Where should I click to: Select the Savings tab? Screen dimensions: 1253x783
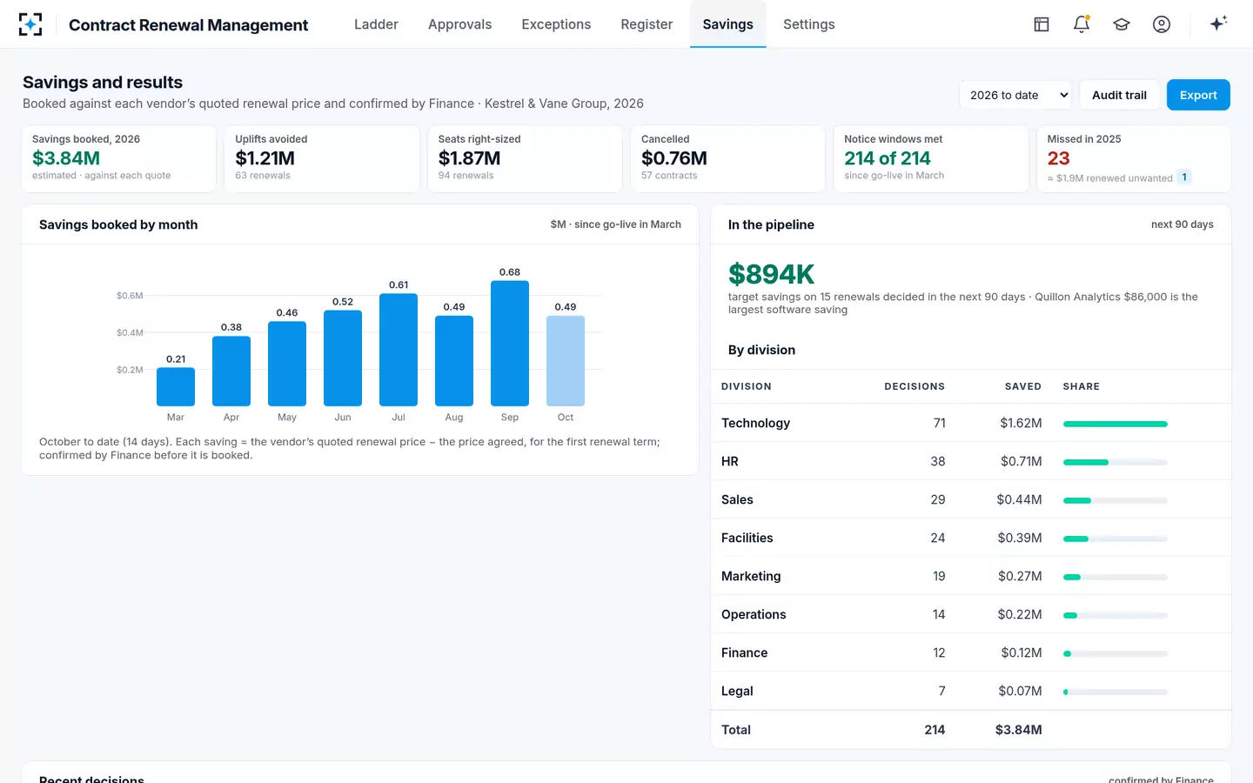coord(728,24)
